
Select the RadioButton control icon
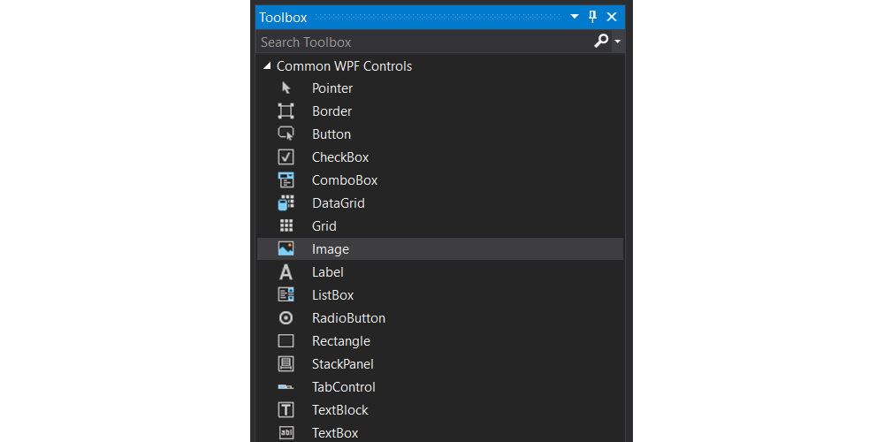pos(286,318)
